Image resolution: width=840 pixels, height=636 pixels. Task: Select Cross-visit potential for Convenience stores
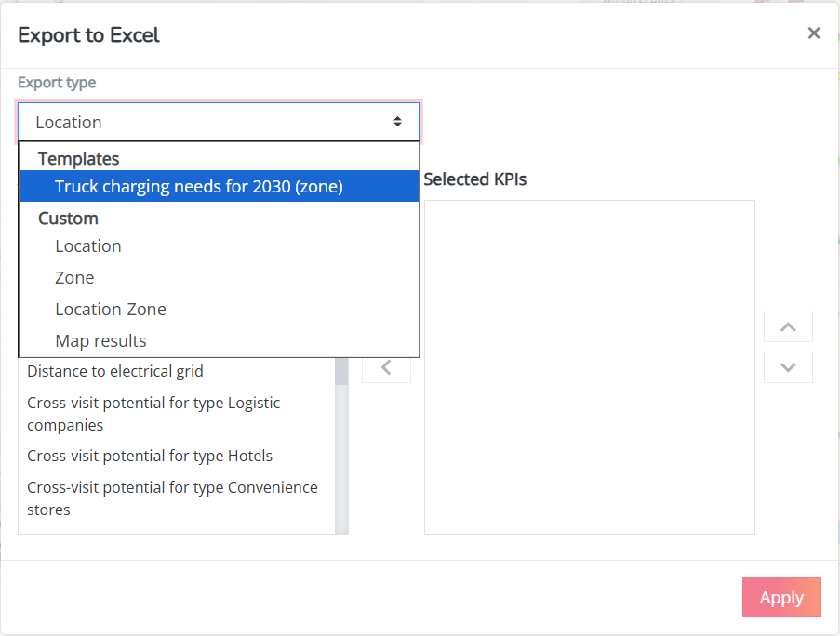172,498
